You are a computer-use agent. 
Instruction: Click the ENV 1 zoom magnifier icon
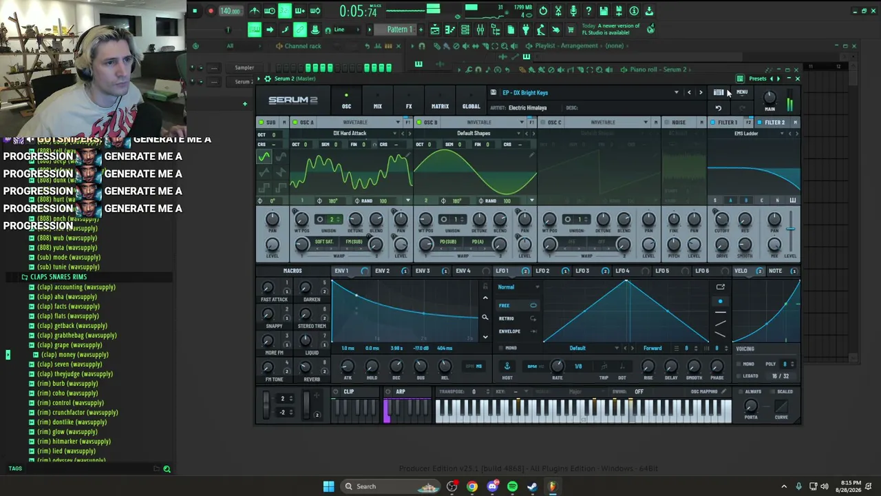[485, 318]
